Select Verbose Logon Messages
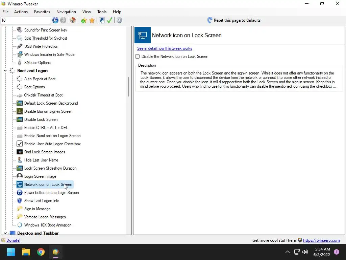Screen dimensions: 346x260 click(x=45, y=217)
